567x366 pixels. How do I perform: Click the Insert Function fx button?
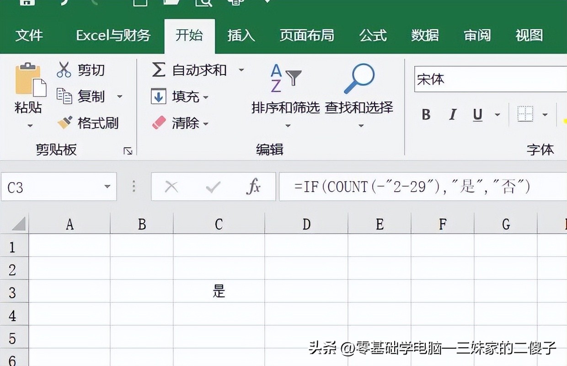(x=253, y=187)
